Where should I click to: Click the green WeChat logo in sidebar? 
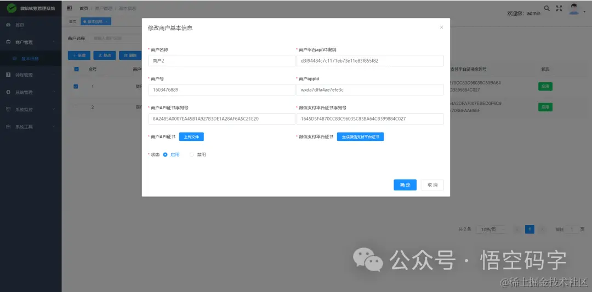(x=12, y=8)
